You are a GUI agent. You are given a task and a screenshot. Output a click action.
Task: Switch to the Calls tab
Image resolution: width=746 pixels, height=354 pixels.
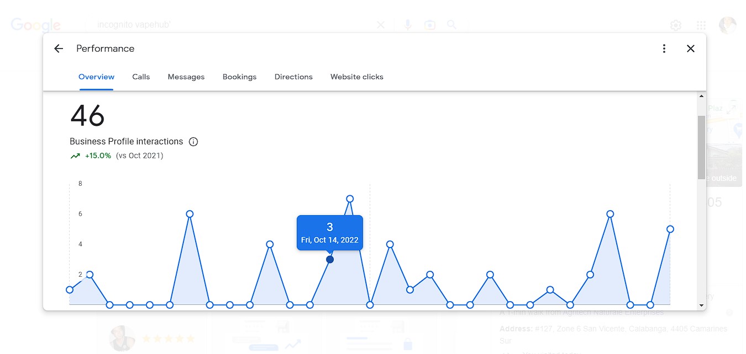tap(141, 77)
